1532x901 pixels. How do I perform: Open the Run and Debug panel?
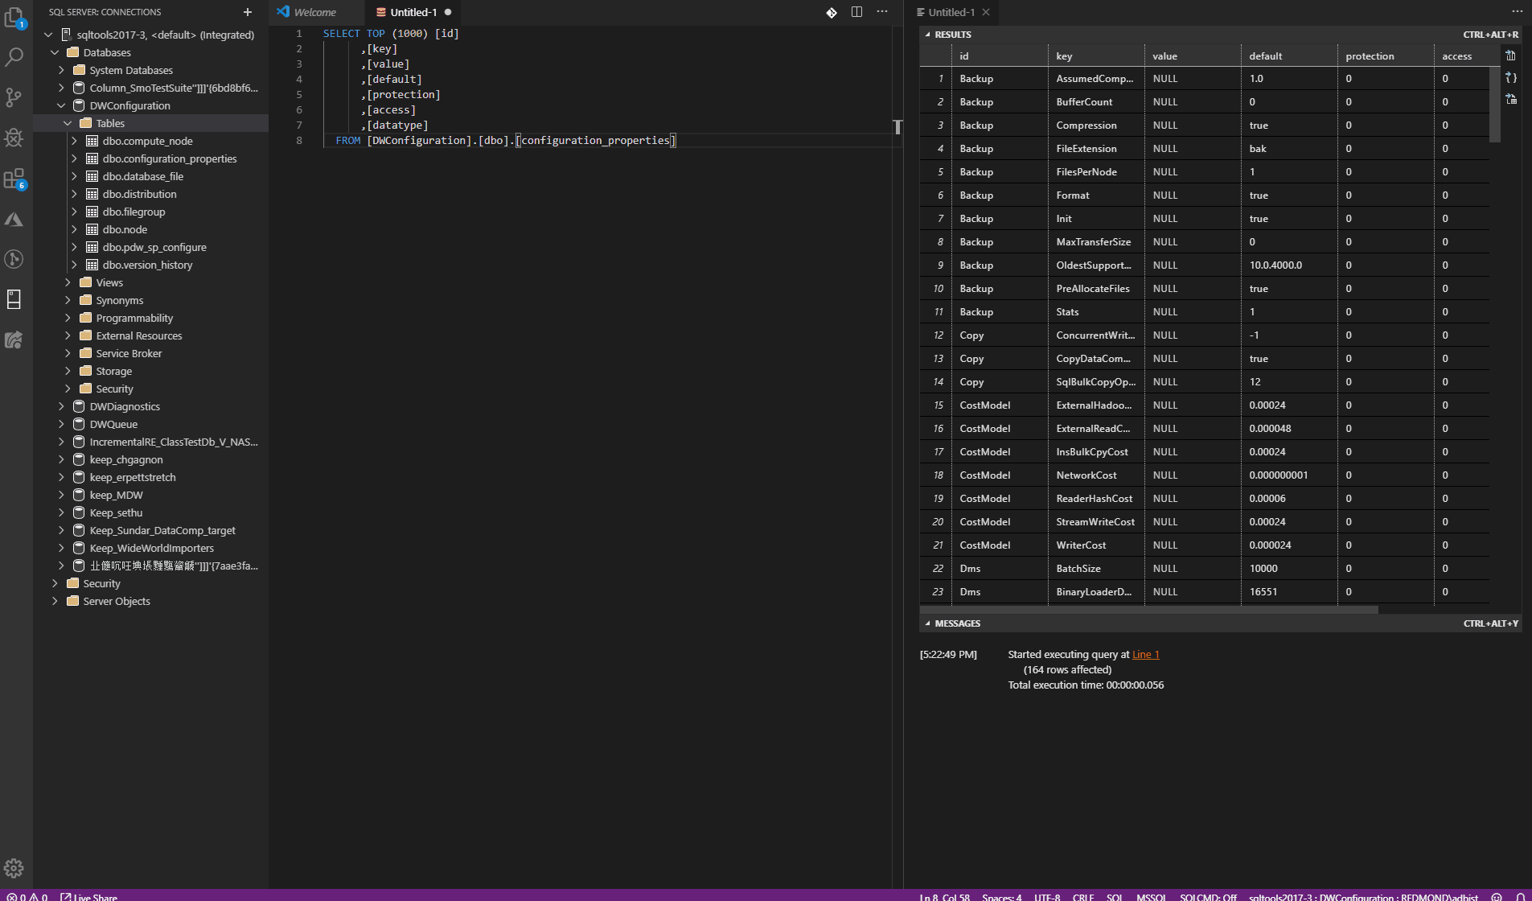pos(14,138)
